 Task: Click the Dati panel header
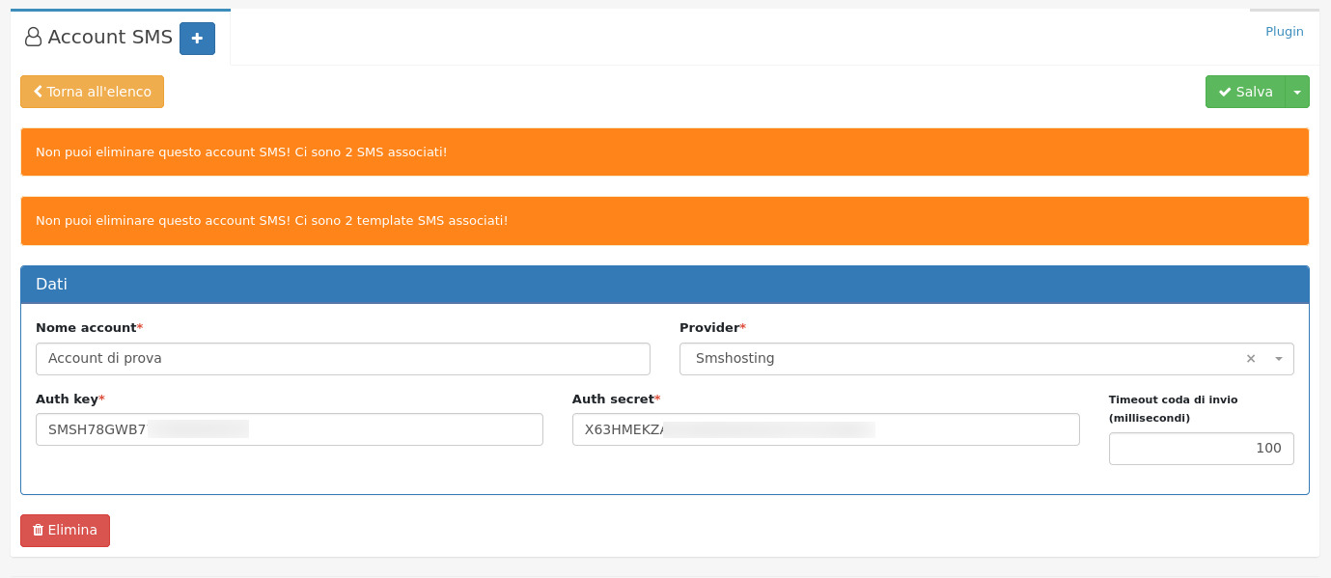[664, 285]
